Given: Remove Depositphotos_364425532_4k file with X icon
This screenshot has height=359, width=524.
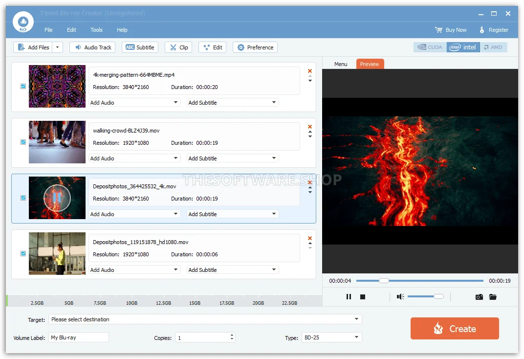Looking at the screenshot, I should tap(310, 182).
